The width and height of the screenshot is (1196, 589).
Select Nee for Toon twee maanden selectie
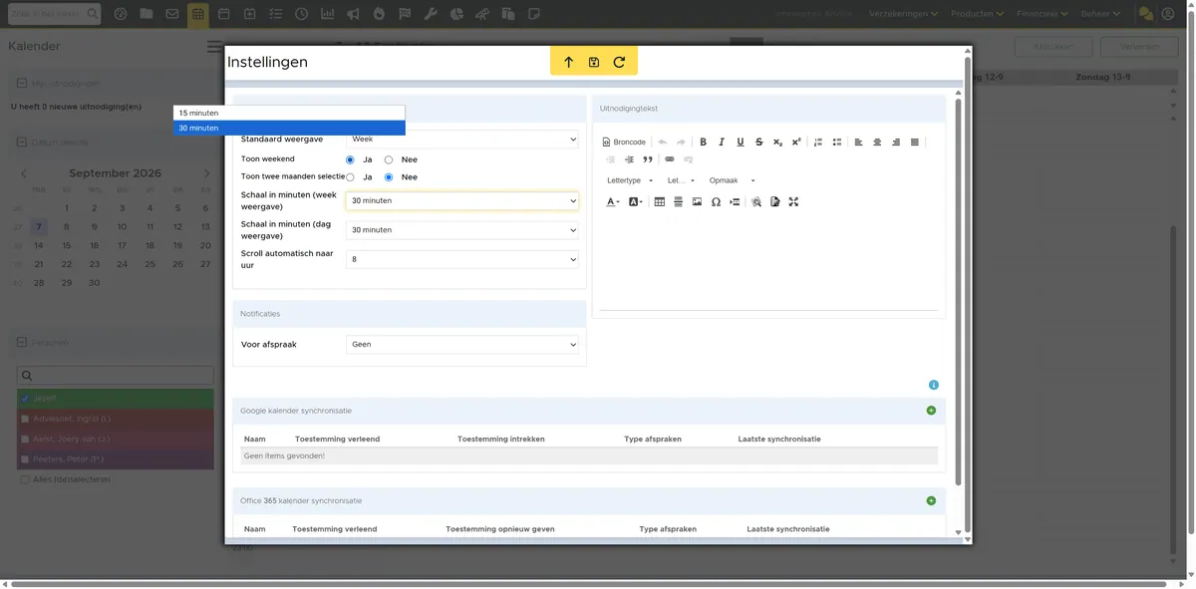389,177
